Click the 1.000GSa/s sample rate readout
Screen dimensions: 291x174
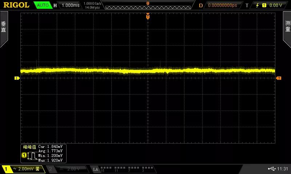(x=92, y=4)
